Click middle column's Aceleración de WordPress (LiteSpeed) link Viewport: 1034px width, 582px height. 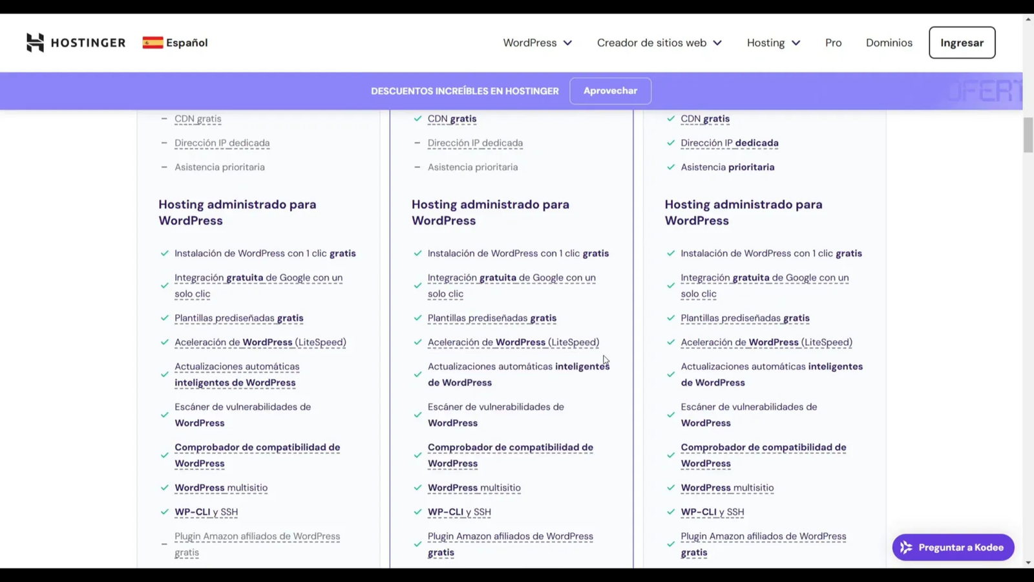[513, 343]
